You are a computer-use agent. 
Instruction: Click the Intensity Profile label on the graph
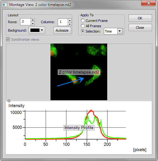coord(79,127)
